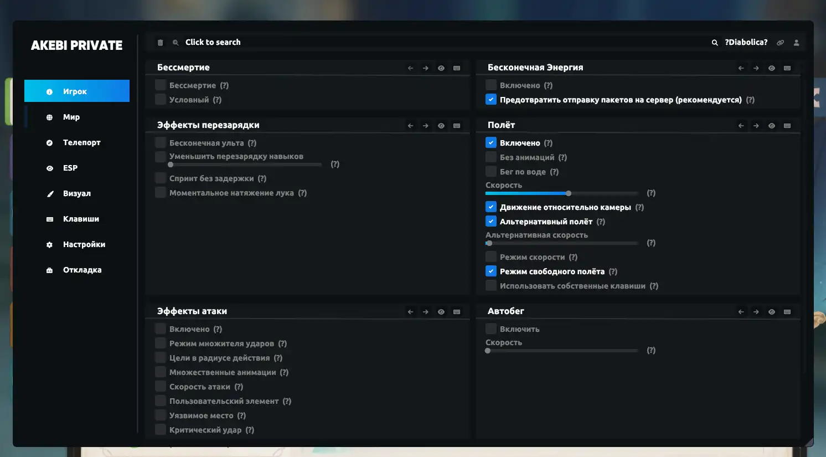Open the Телепорт tab in sidebar

point(81,142)
